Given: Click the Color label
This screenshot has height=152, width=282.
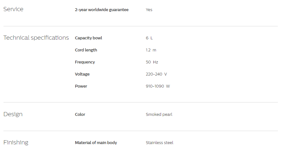Looking at the screenshot, I should (x=80, y=115).
